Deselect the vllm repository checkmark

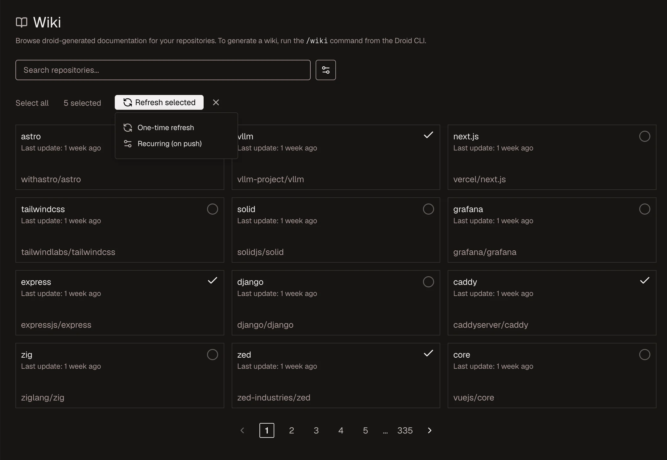[x=428, y=135]
